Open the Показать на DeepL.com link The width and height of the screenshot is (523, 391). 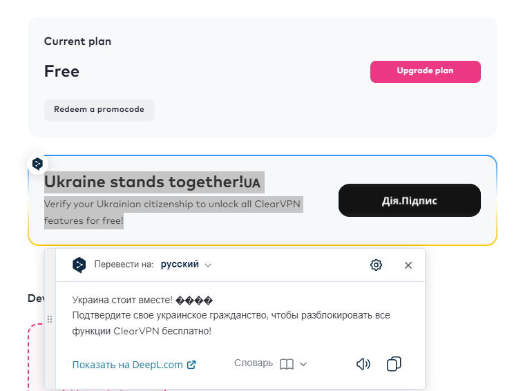[x=134, y=365]
